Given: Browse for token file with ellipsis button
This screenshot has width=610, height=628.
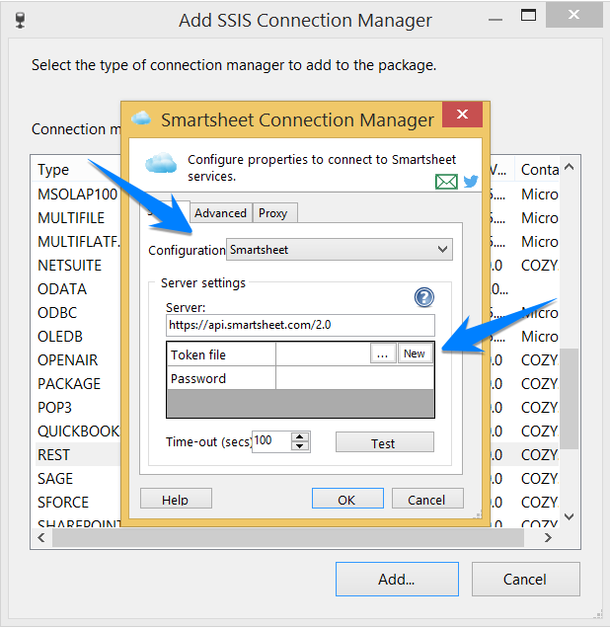Looking at the screenshot, I should click(x=383, y=353).
